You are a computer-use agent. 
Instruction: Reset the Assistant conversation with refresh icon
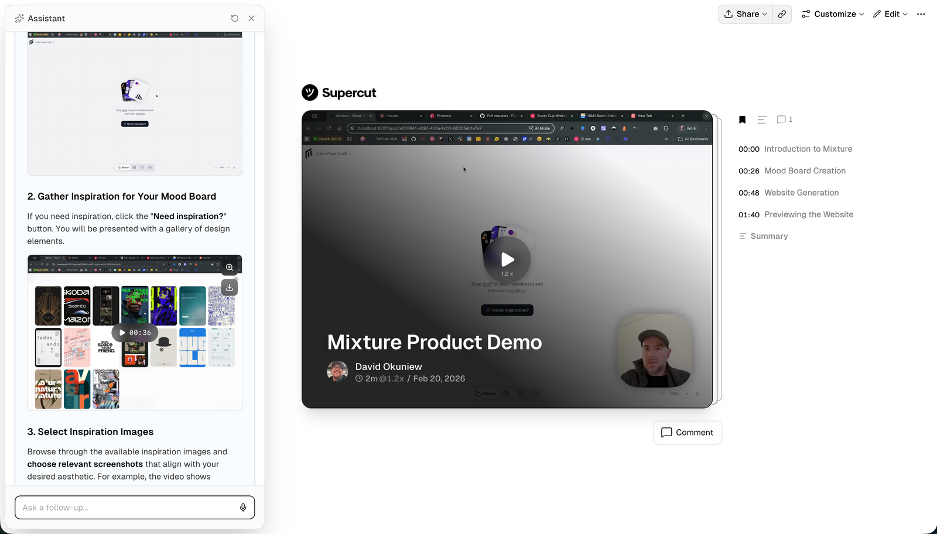click(x=235, y=18)
